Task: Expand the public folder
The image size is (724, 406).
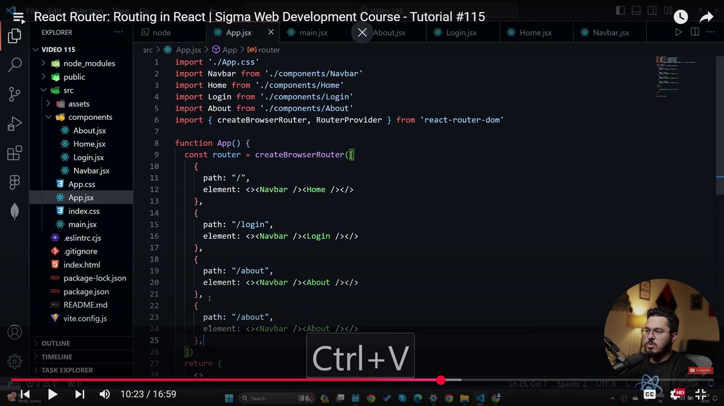Action: [81, 77]
